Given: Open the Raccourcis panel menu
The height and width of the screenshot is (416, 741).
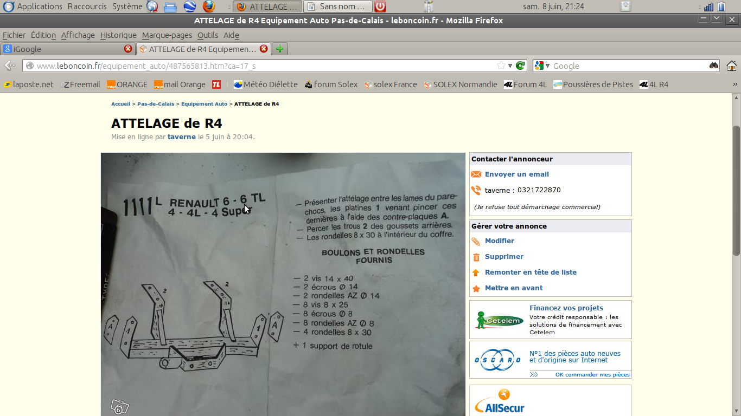Looking at the screenshot, I should pyautogui.click(x=88, y=6).
